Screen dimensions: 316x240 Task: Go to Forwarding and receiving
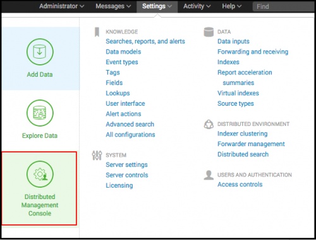click(253, 52)
